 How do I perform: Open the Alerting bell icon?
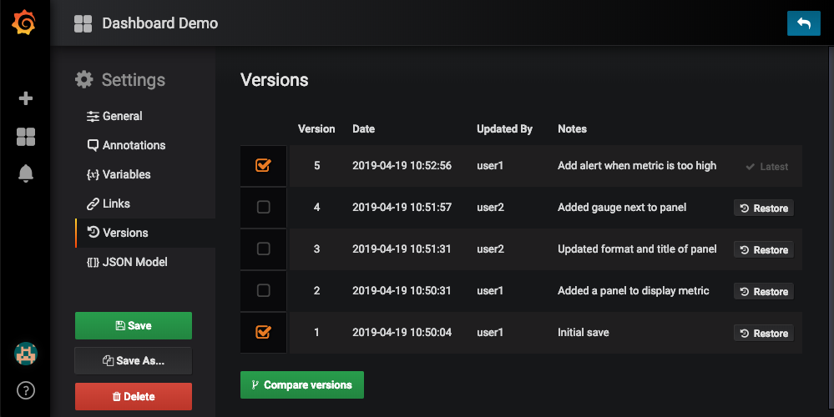click(x=25, y=173)
